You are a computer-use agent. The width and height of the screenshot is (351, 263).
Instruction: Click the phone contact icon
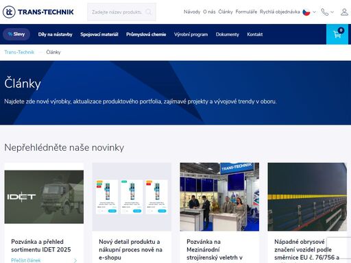point(324,12)
